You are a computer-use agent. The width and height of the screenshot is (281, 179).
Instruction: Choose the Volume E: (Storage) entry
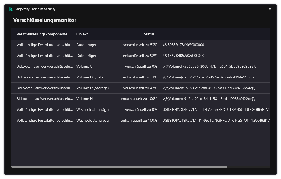click(93, 88)
